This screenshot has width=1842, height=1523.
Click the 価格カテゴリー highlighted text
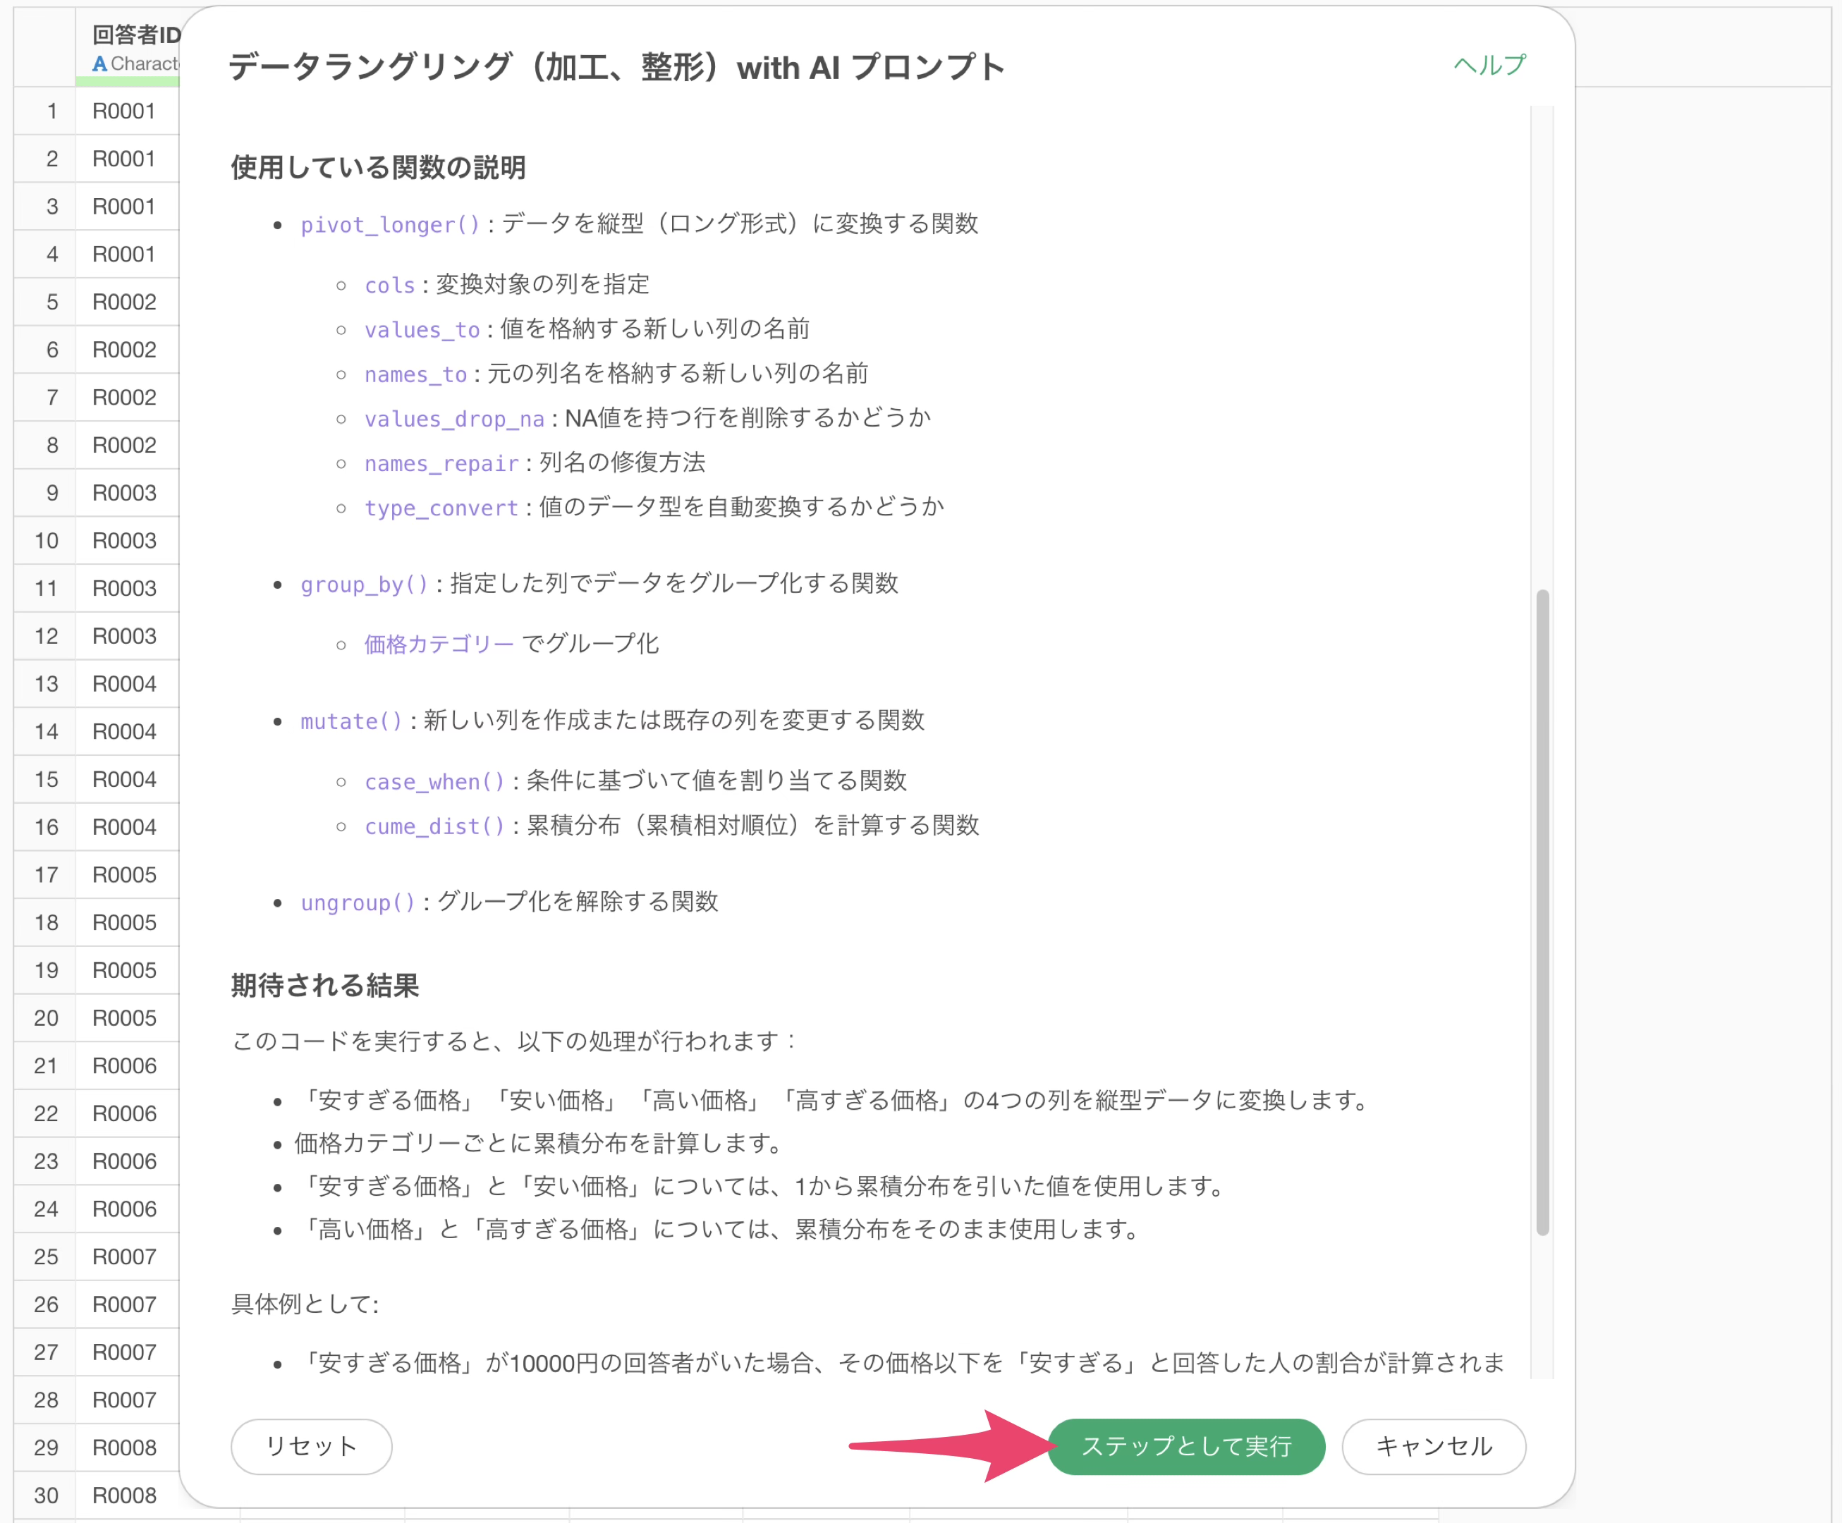click(x=439, y=644)
